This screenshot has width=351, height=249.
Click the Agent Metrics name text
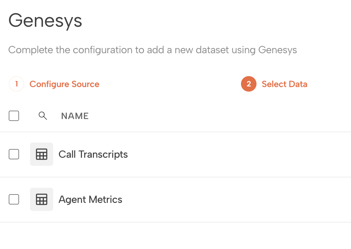[x=90, y=200]
